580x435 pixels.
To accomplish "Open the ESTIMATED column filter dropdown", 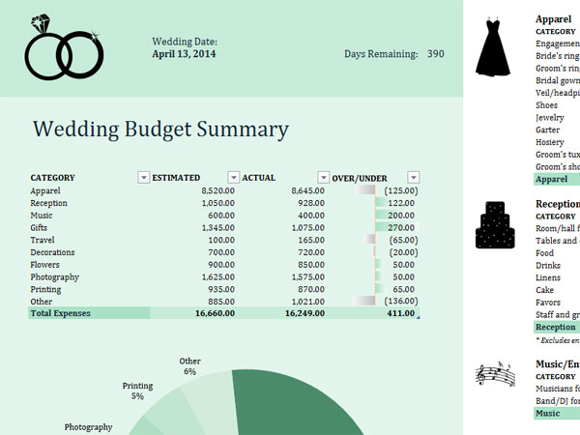I will click(x=233, y=177).
